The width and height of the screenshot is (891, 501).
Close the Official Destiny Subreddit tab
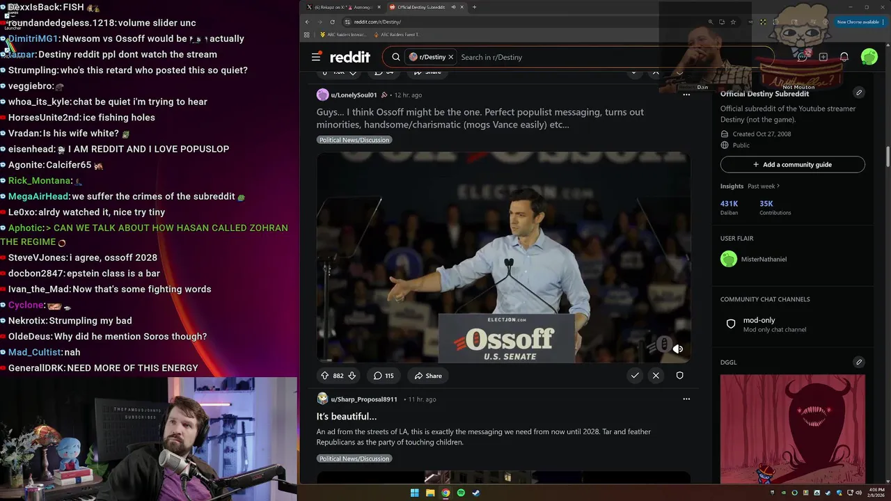(x=462, y=7)
